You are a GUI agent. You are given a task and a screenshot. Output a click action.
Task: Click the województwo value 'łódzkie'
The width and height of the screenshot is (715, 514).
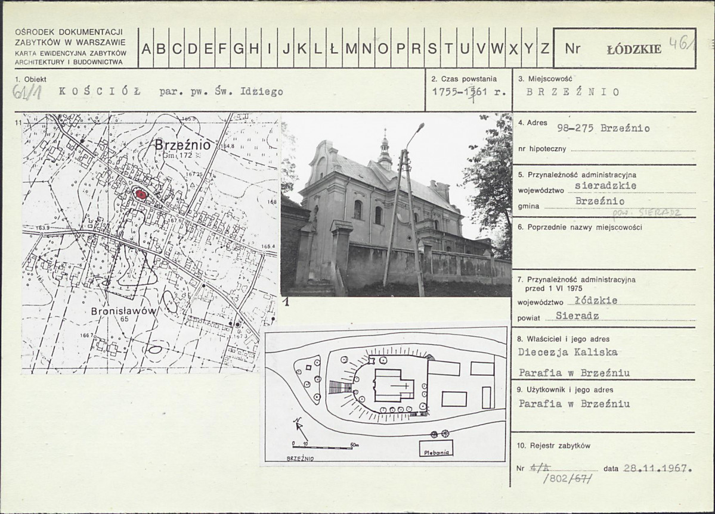coord(596,300)
